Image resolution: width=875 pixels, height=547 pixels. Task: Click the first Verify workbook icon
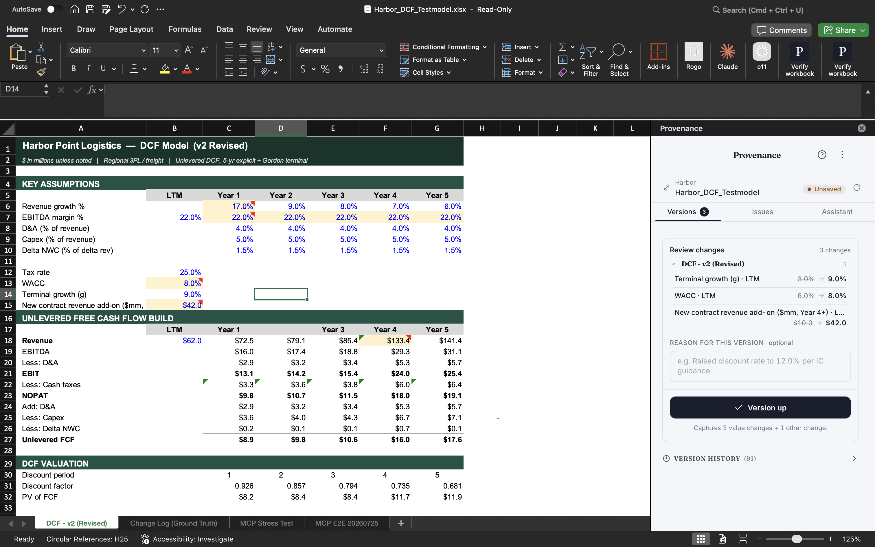799,52
